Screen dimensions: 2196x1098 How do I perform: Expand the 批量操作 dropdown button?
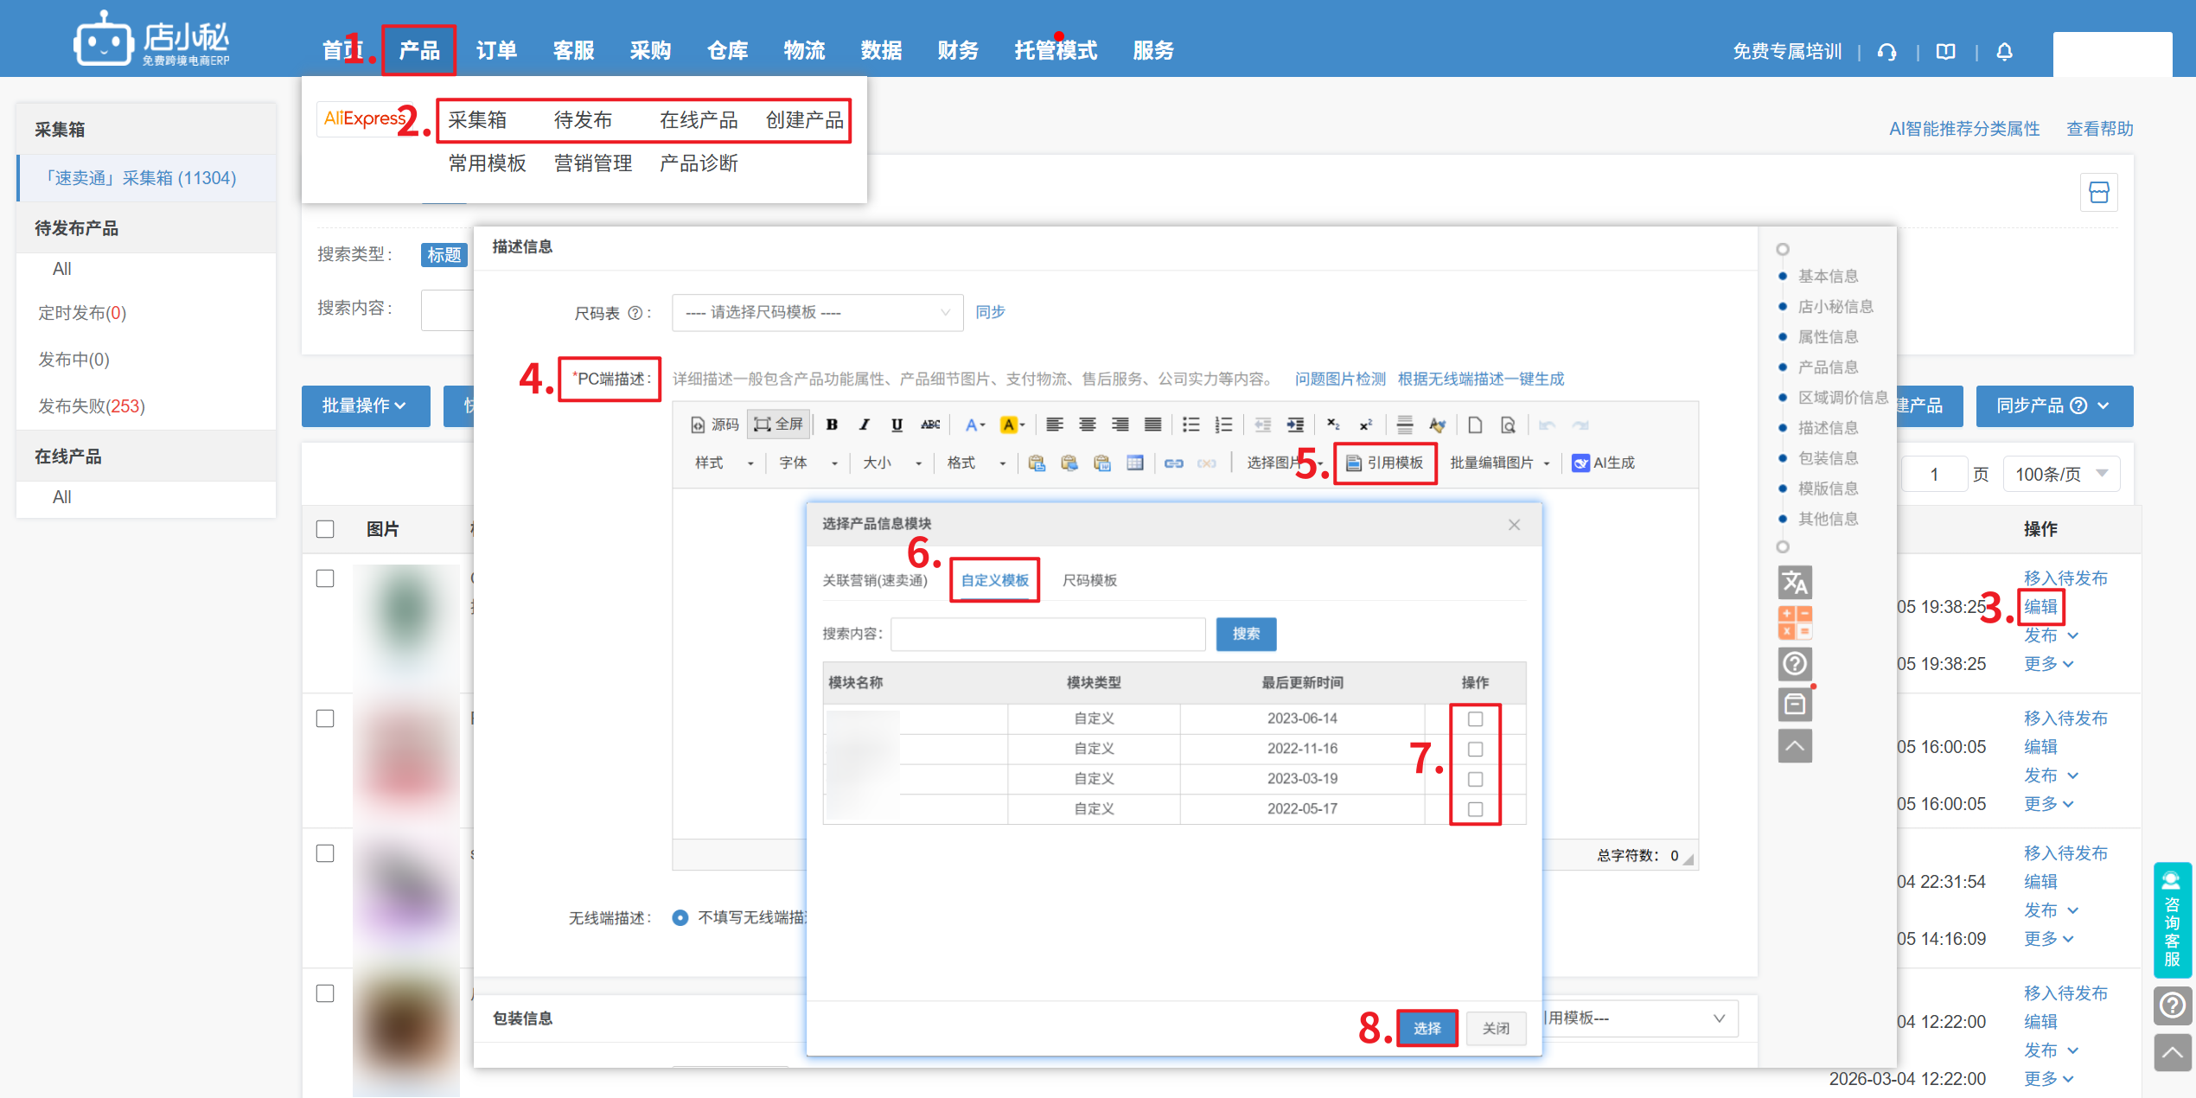(x=365, y=405)
